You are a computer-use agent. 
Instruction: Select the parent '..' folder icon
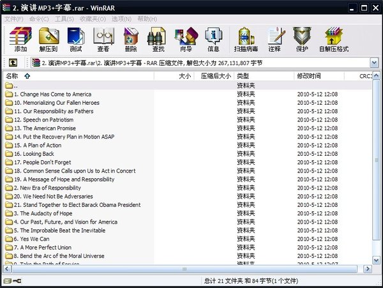click(x=9, y=86)
